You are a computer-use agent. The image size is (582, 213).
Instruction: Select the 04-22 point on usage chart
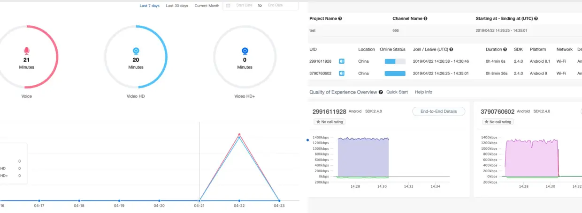[x=239, y=200]
